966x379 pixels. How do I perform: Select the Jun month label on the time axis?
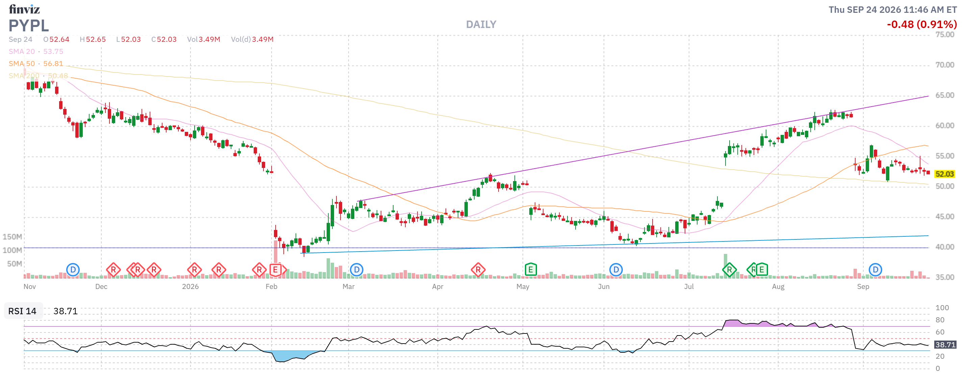(x=604, y=287)
